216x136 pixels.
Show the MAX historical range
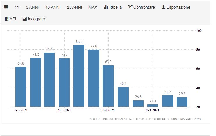pyautogui.click(x=93, y=7)
